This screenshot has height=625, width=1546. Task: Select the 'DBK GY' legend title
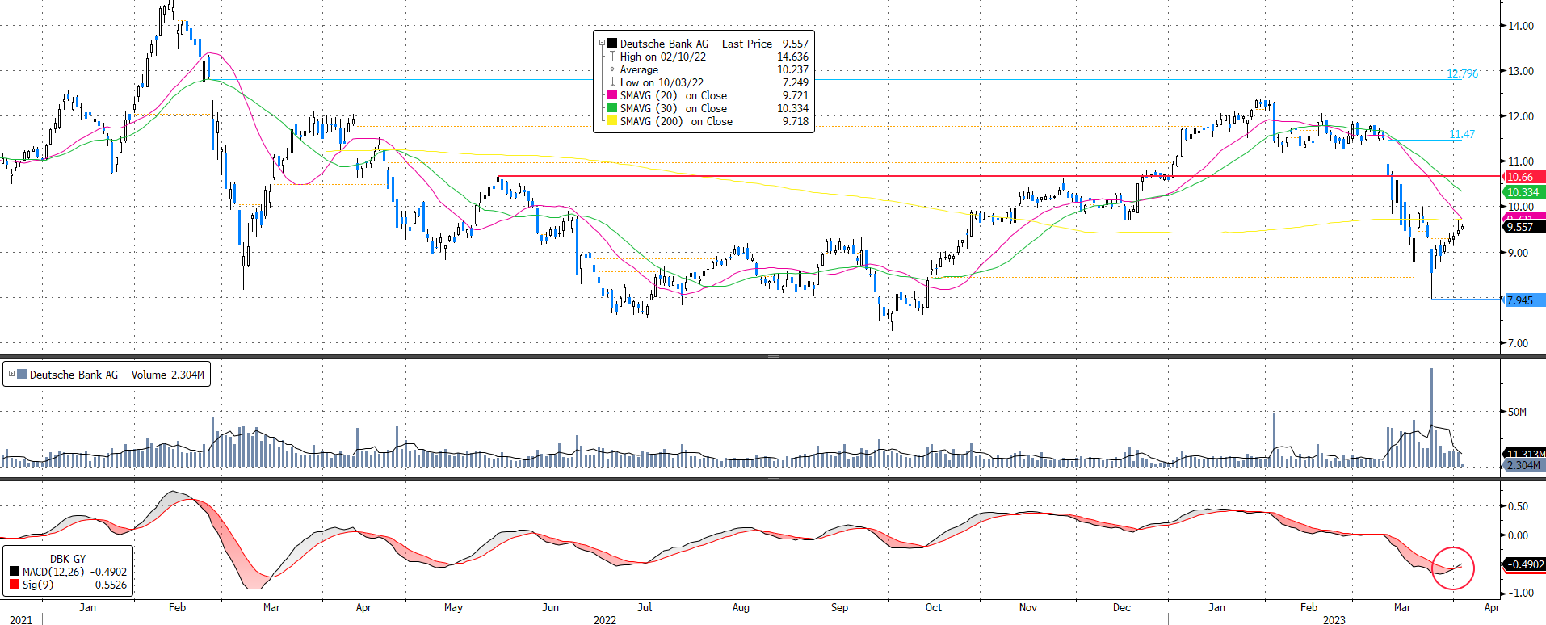pyautogui.click(x=68, y=559)
